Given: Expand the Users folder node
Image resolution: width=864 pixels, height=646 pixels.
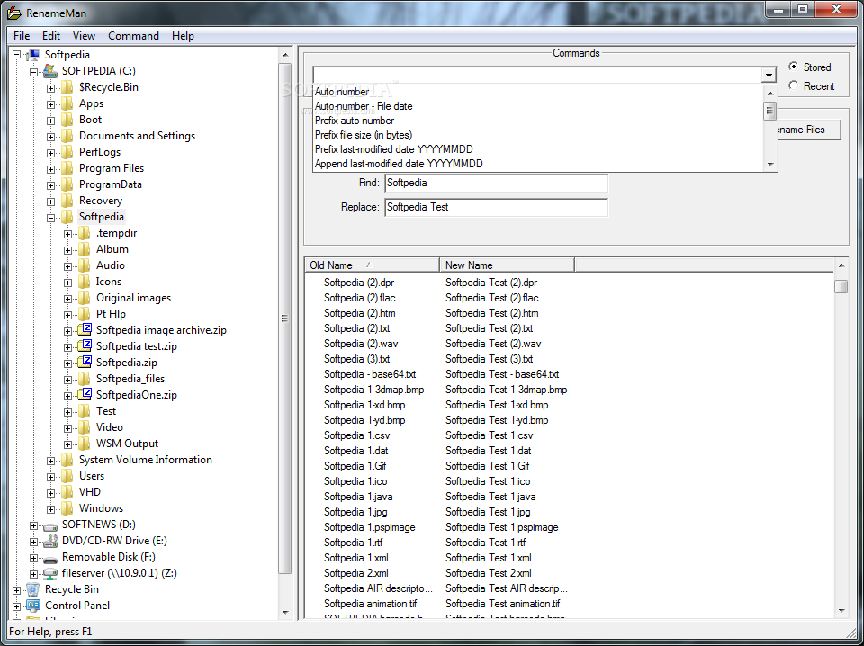Looking at the screenshot, I should point(50,476).
